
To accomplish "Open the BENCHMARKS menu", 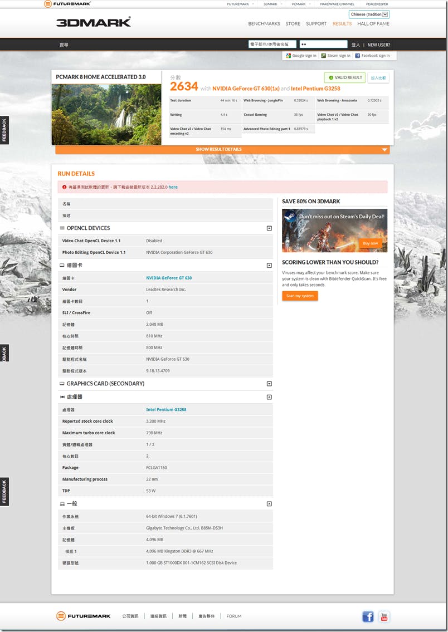I will pyautogui.click(x=264, y=24).
